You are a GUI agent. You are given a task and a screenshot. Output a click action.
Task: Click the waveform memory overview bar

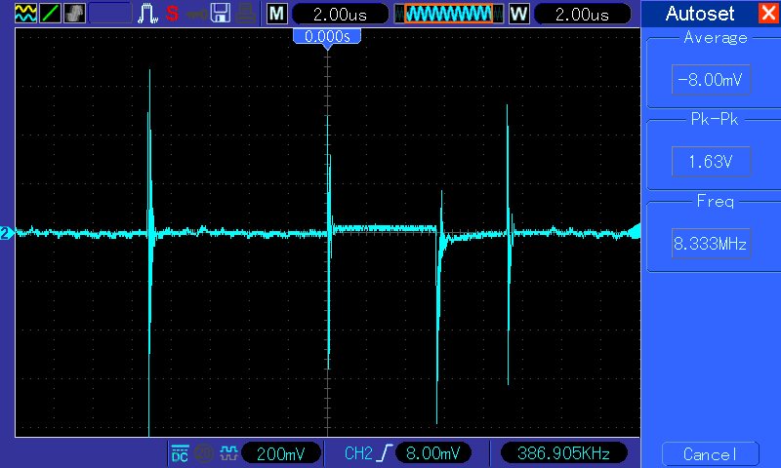click(x=449, y=14)
